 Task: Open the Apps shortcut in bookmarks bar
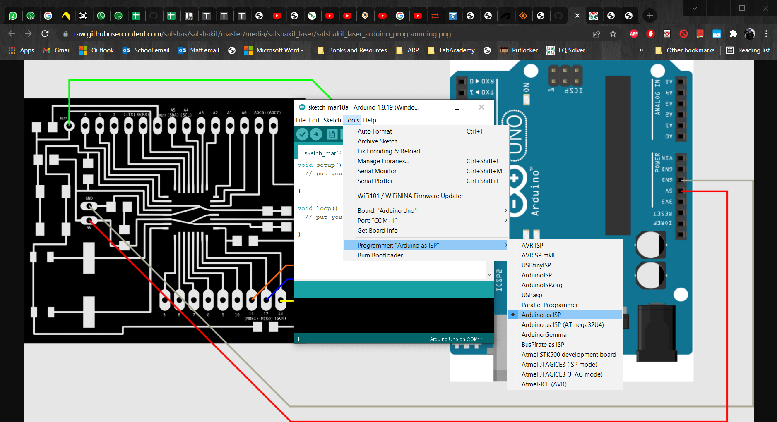[x=21, y=50]
